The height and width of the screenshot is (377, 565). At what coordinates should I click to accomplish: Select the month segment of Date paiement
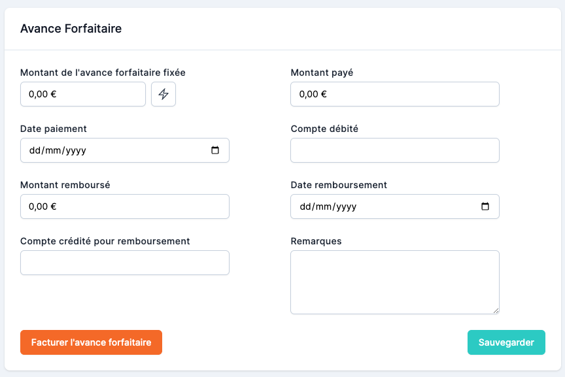pos(53,150)
